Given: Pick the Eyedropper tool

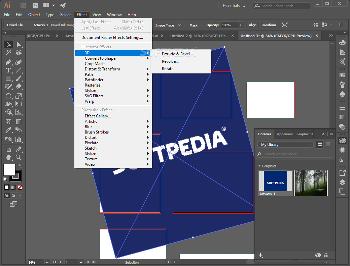Looking at the screenshot, I should (x=8, y=130).
